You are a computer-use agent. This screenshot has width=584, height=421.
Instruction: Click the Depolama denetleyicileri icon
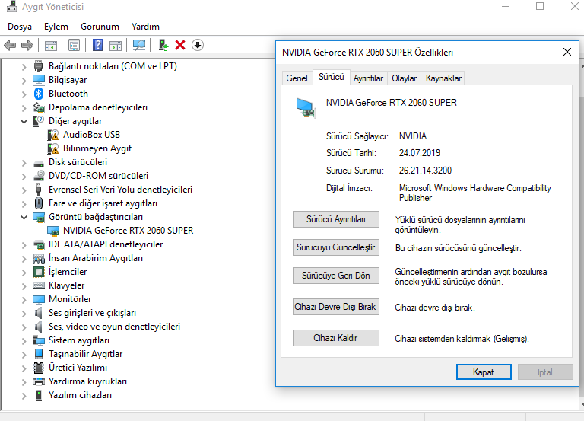(39, 107)
